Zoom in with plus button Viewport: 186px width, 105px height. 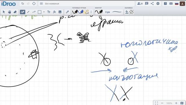[x=176, y=103]
